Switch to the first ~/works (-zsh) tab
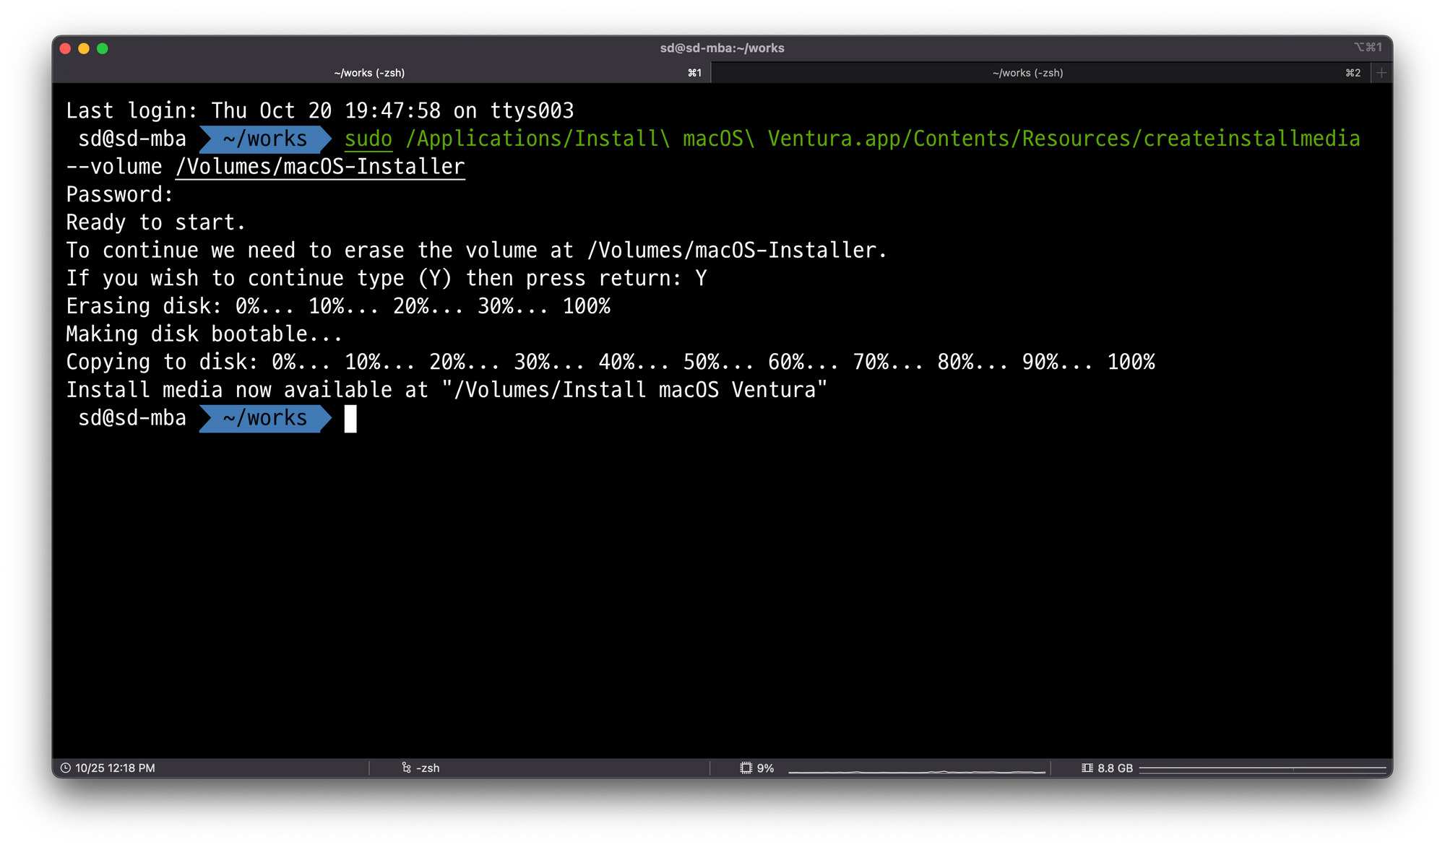The height and width of the screenshot is (847, 1445). point(381,73)
